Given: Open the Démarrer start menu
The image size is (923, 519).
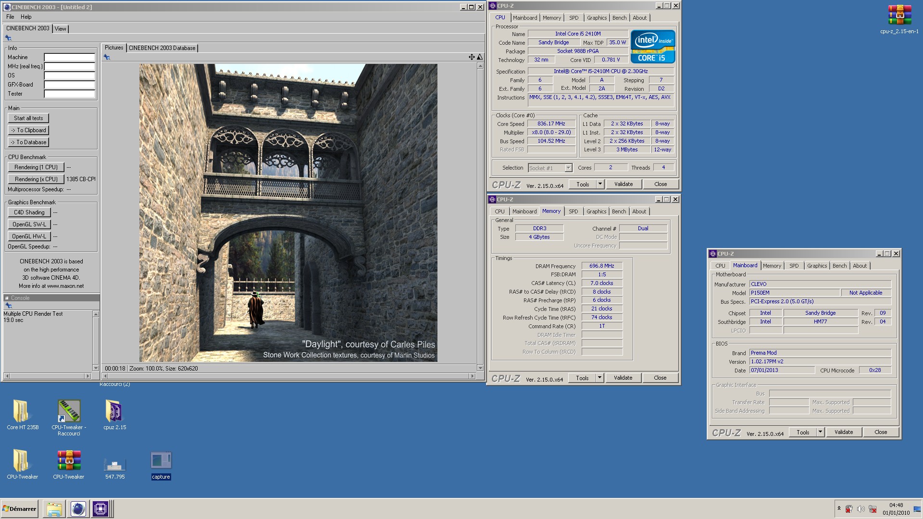Looking at the screenshot, I should coord(19,509).
